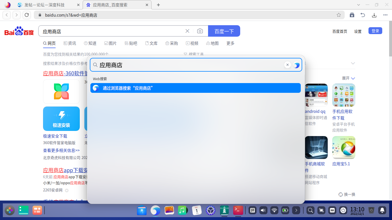
Task: Open the screenshot tool in the tray
Action: coord(321,211)
